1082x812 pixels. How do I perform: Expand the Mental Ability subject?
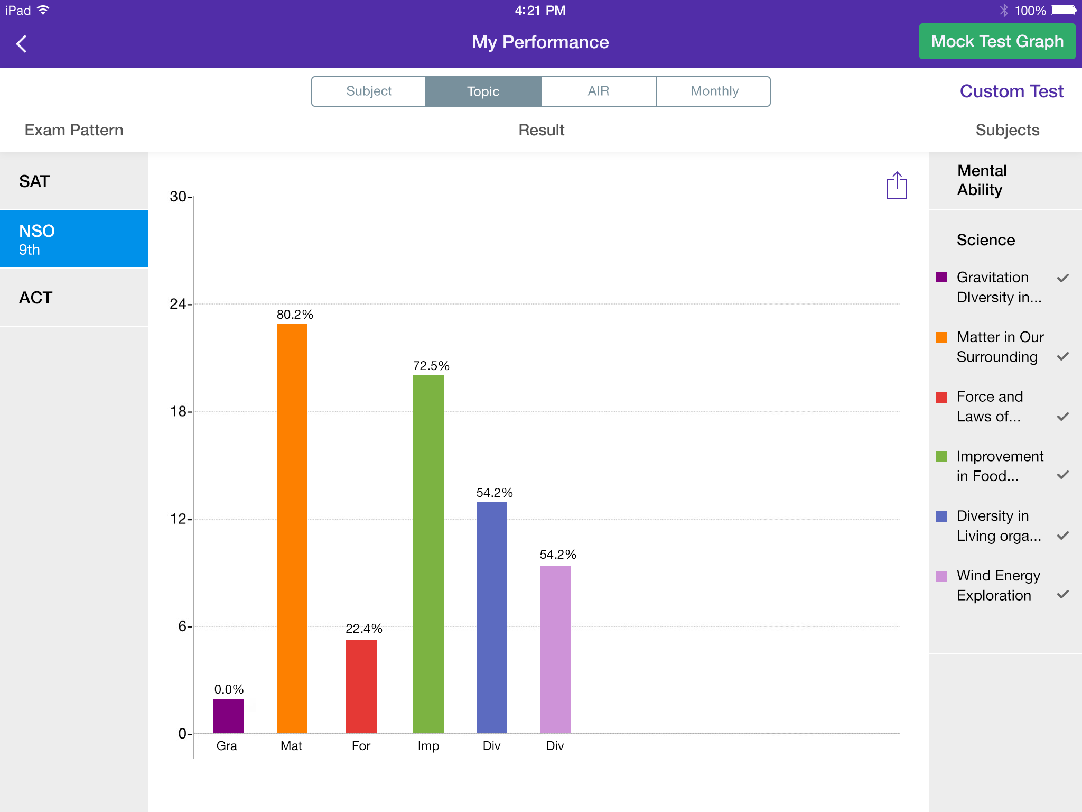(982, 180)
